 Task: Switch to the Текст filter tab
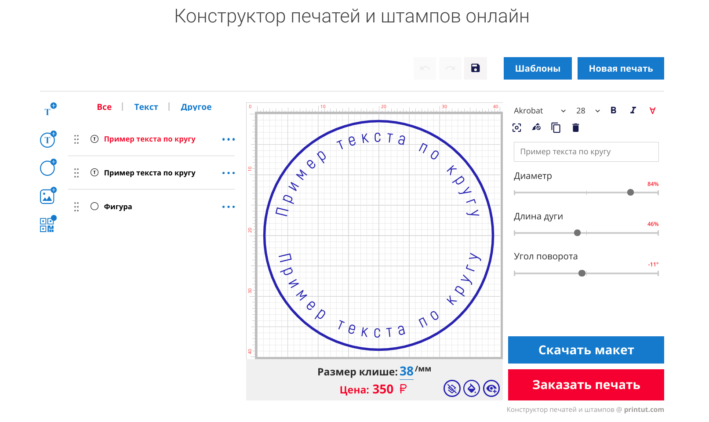click(x=146, y=107)
